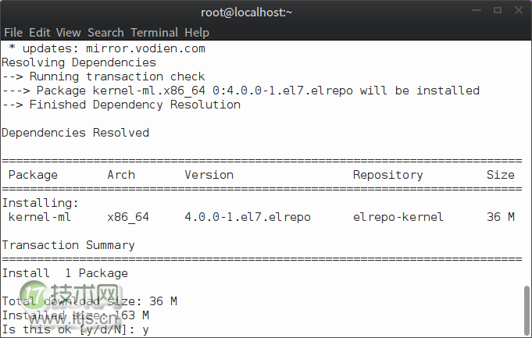Click the scrollbar track above the thumb
Viewport: 532px width, 338px height.
pos(527,156)
